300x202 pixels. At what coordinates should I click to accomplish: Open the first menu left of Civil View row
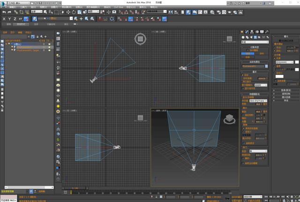point(107,7)
